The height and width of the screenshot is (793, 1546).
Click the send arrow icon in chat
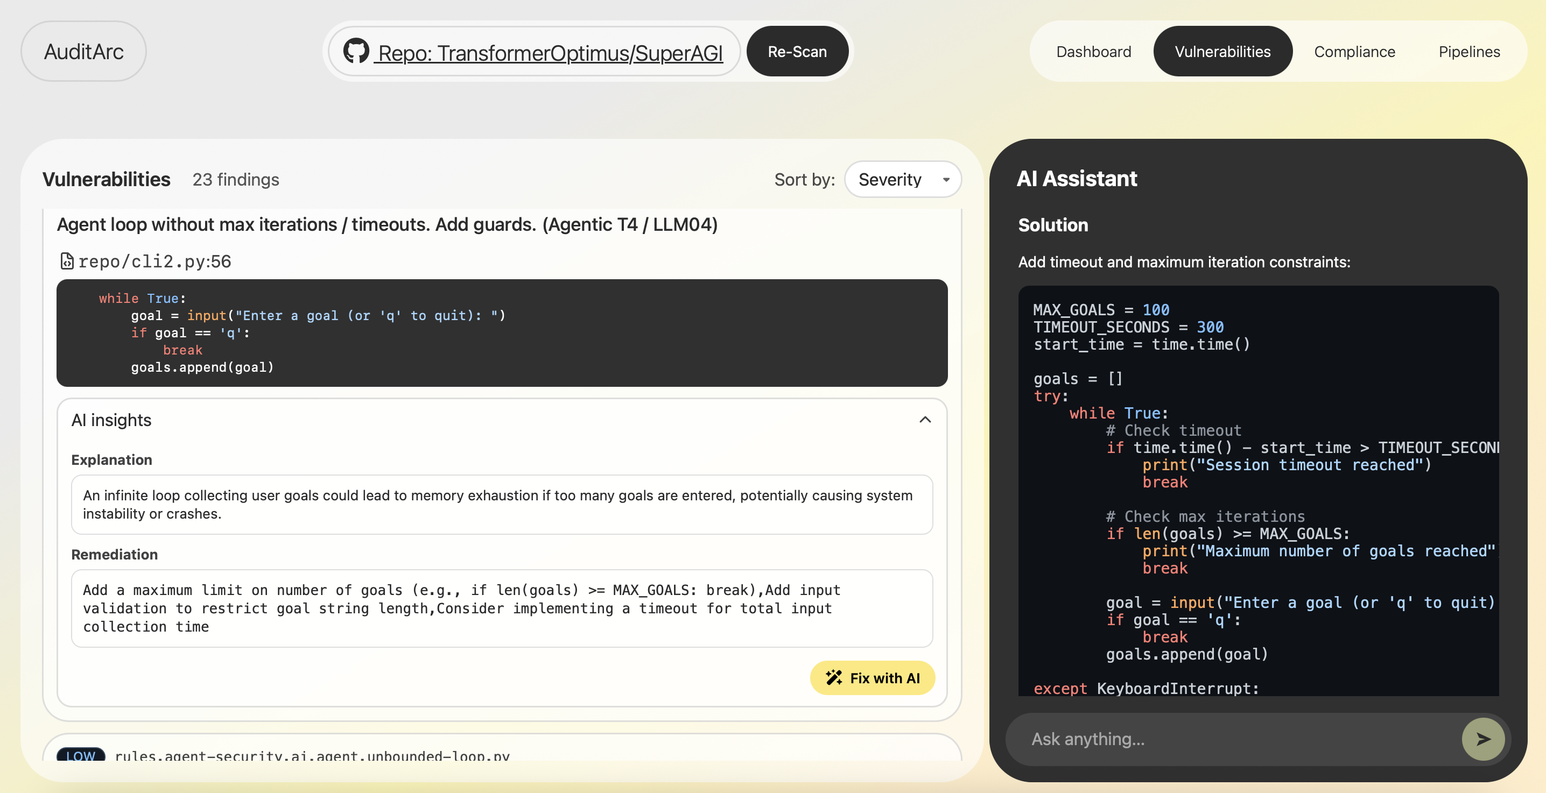(x=1482, y=739)
